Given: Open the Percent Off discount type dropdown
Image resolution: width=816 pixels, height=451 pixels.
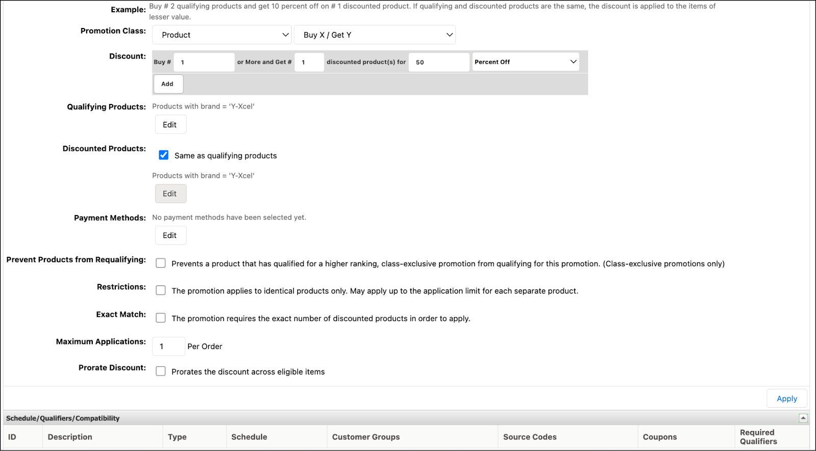Looking at the screenshot, I should 525,61.
